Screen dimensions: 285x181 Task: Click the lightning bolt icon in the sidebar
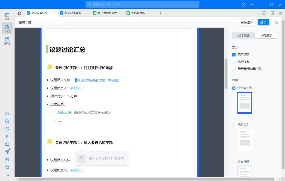click(x=7, y=136)
